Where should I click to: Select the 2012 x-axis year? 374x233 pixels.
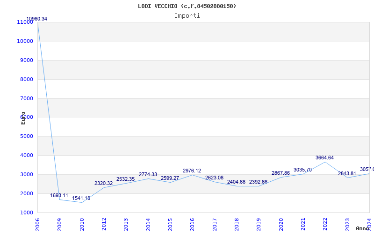pos(104,225)
